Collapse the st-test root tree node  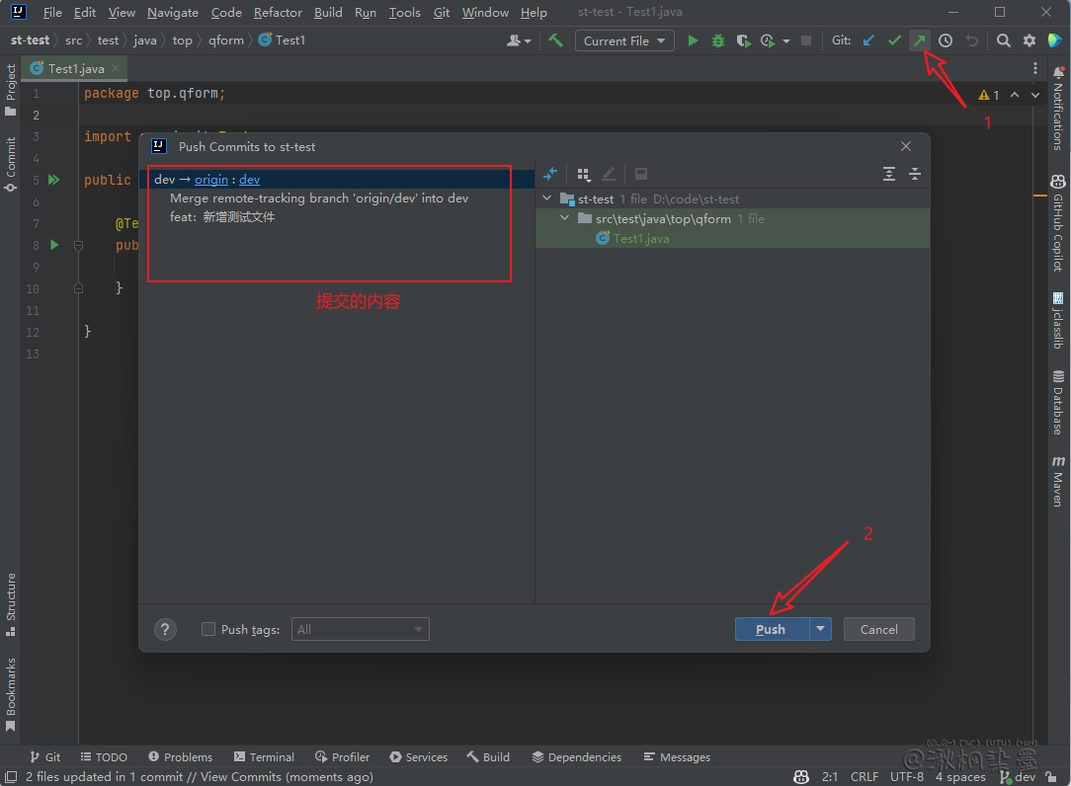pos(547,198)
